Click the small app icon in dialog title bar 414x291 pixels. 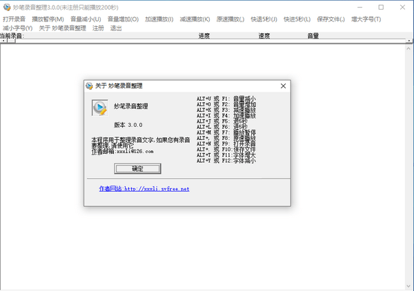pyautogui.click(x=88, y=86)
